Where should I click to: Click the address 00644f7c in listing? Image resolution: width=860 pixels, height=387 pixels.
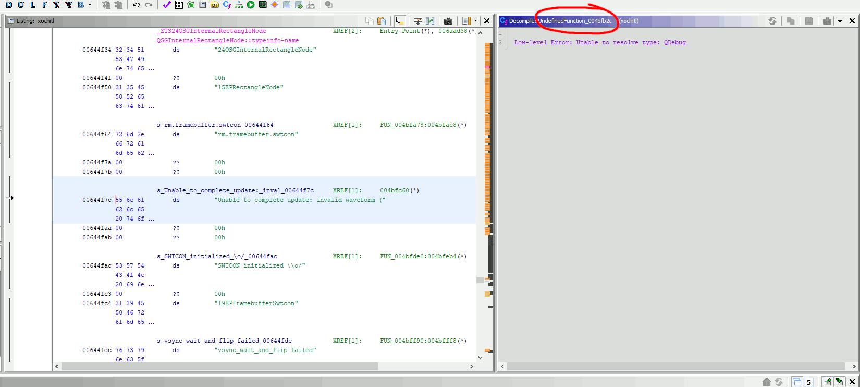click(x=97, y=200)
